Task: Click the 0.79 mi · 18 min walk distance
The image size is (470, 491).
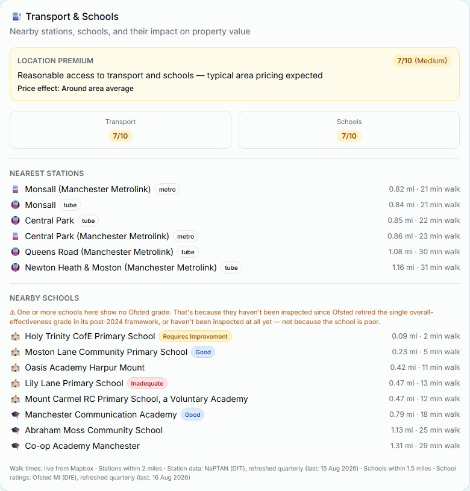Action: tap(425, 414)
